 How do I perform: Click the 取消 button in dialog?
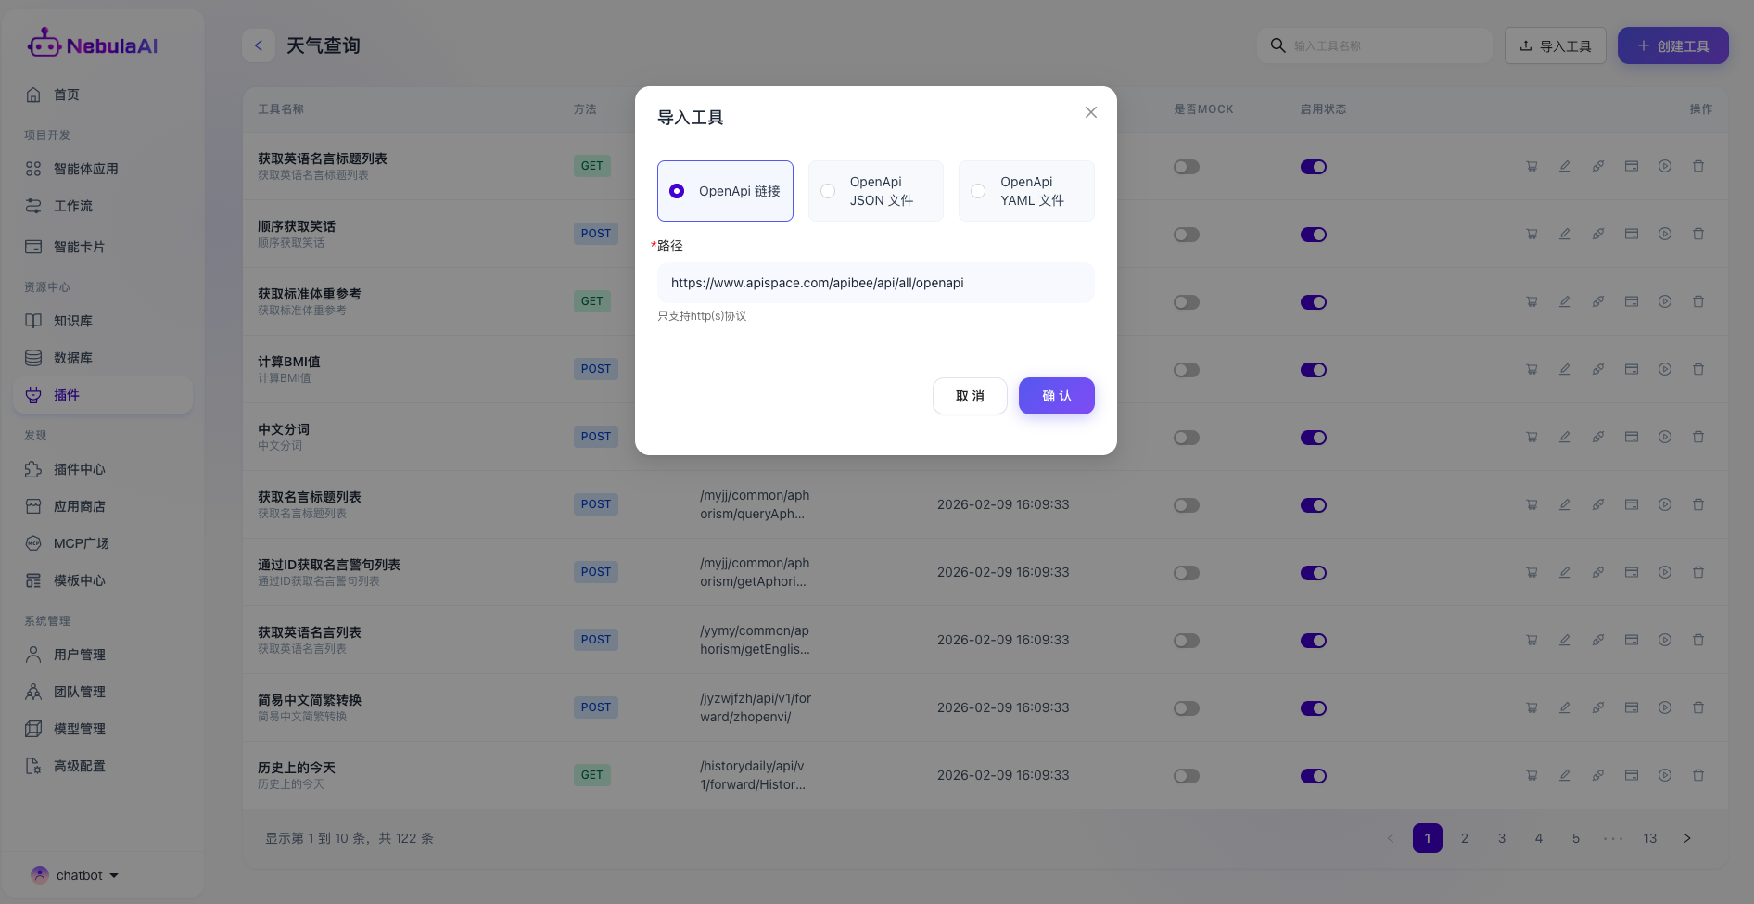pyautogui.click(x=970, y=396)
